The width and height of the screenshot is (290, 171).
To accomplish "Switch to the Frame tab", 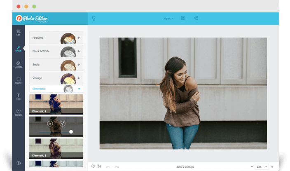I will click(x=18, y=81).
